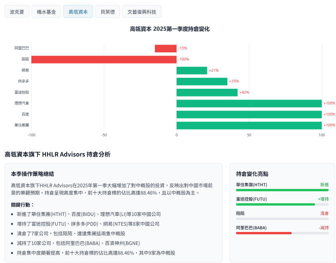This screenshot has width=336, height=263.
Task: Click the bullet starting with 減持了10家公司
Action: [x=78, y=243]
